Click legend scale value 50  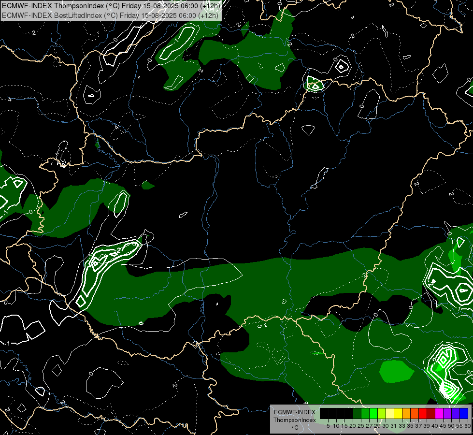452,426
